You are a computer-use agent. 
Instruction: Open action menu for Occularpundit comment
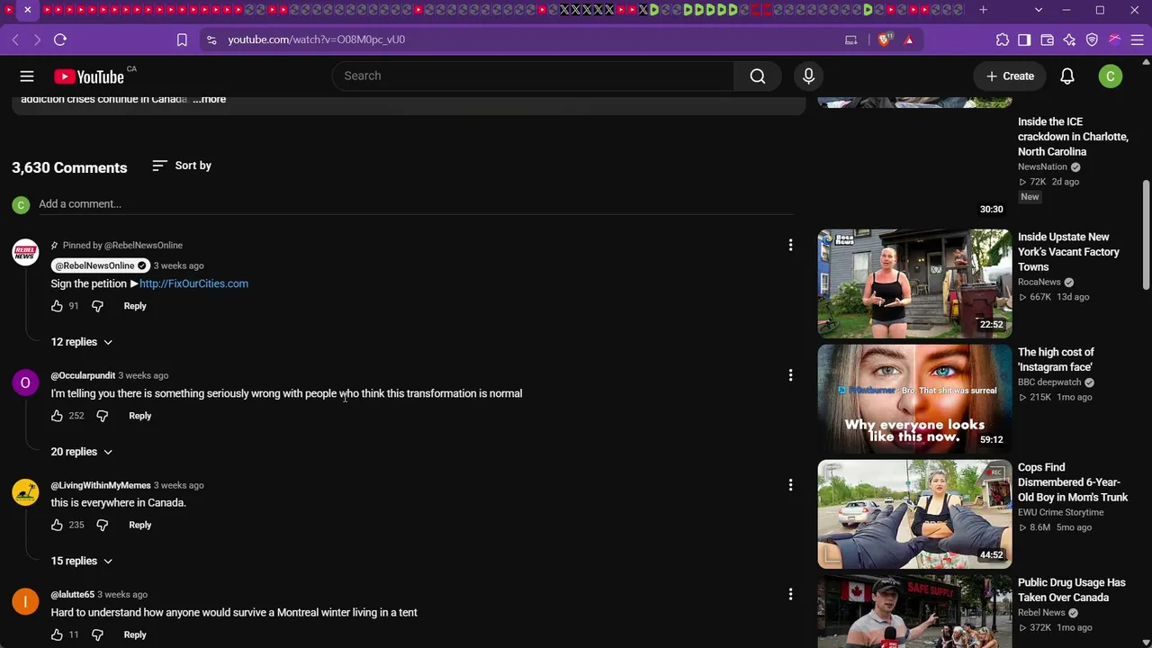[790, 375]
